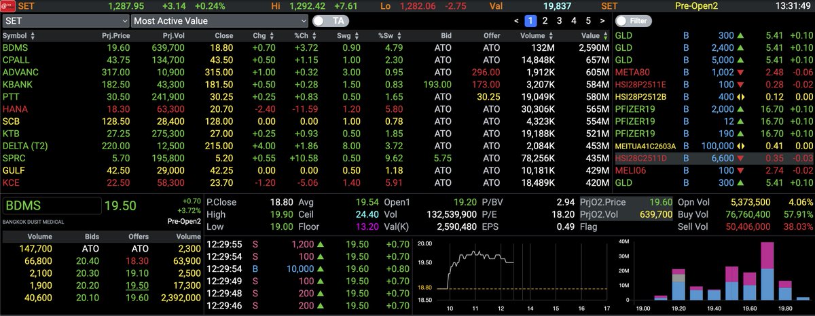This screenshot has width=815, height=316.
Task: Click the ADVANC offer price 296.00
Action: pos(484,72)
